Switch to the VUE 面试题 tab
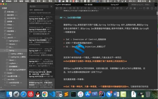The width and height of the screenshot is (158, 99). [88, 5]
